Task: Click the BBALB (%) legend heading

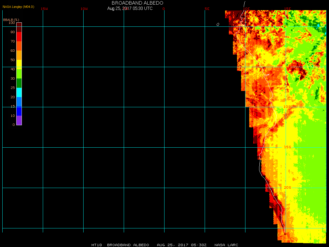Action: [x=11, y=19]
